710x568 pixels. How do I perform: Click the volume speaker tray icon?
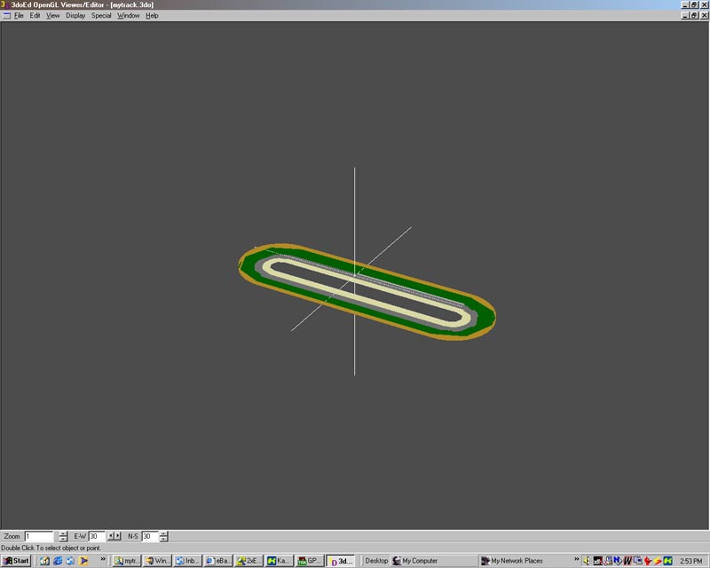[587, 561]
